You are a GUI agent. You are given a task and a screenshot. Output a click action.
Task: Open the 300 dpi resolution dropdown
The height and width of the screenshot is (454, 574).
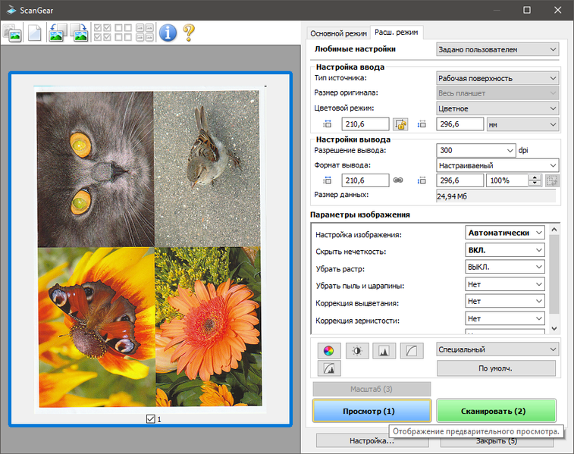tap(476, 150)
